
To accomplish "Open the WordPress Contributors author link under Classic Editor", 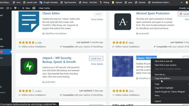I will [56, 34].
